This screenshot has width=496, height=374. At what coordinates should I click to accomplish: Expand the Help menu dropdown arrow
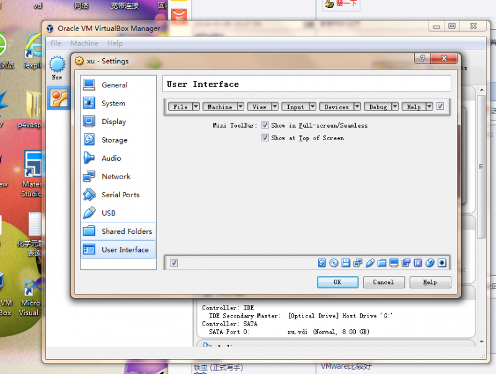pyautogui.click(x=429, y=107)
